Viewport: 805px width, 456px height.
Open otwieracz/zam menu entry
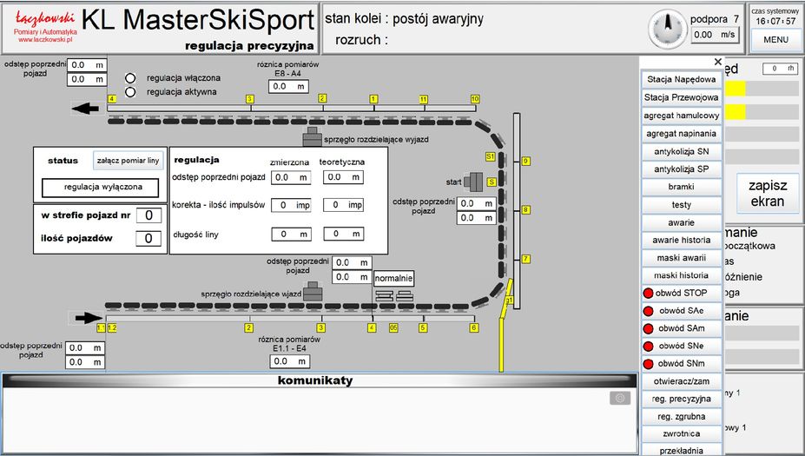tap(682, 381)
